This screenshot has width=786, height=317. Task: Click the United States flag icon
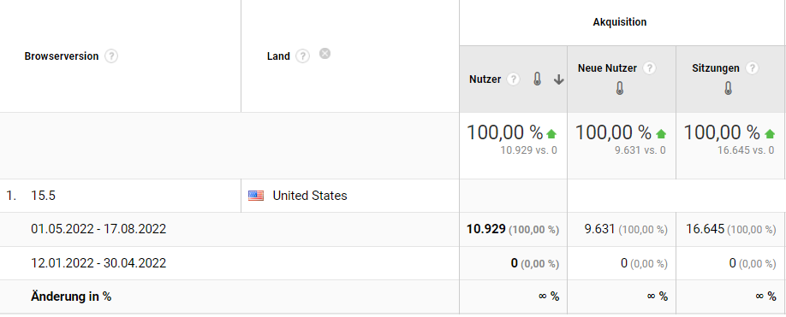[x=256, y=196]
